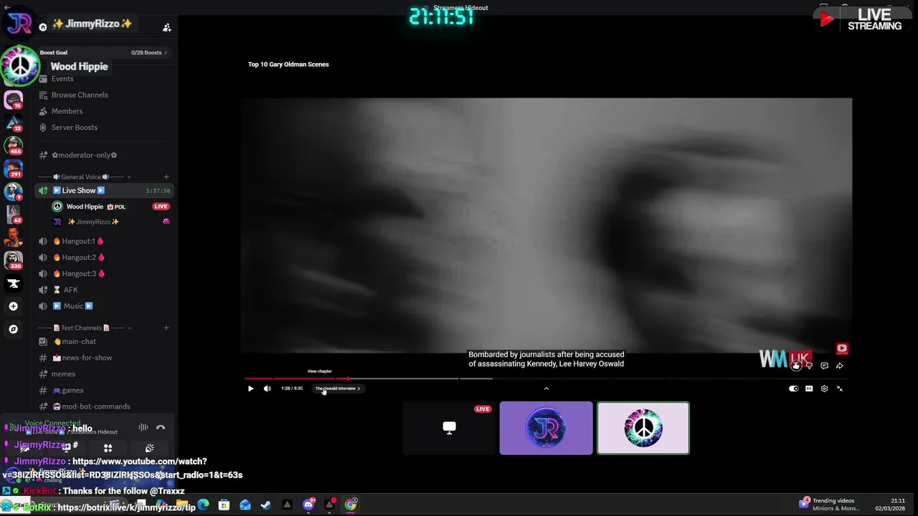Open the memes channel
This screenshot has width=918, height=516.
click(x=63, y=374)
